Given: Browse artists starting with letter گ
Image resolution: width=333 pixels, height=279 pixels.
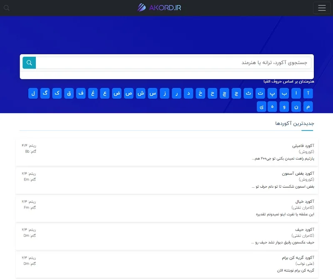Looking at the screenshot, I should (45, 93).
